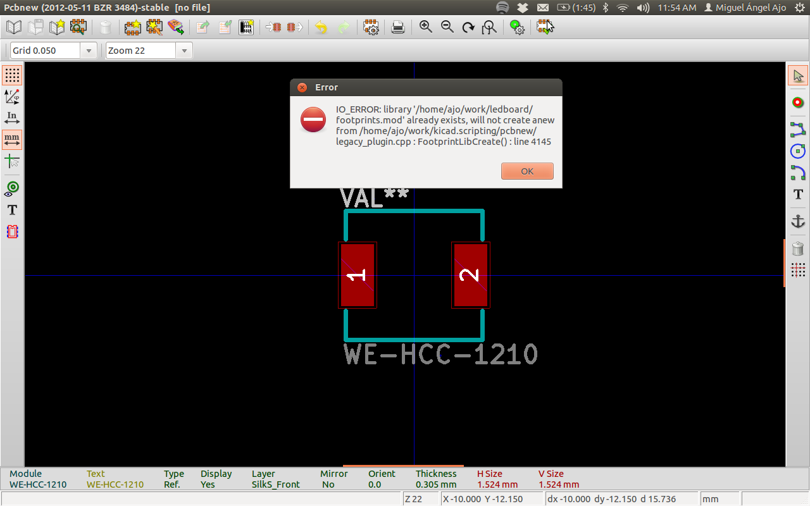Click the print footprint icon
810x506 pixels.
[397, 27]
